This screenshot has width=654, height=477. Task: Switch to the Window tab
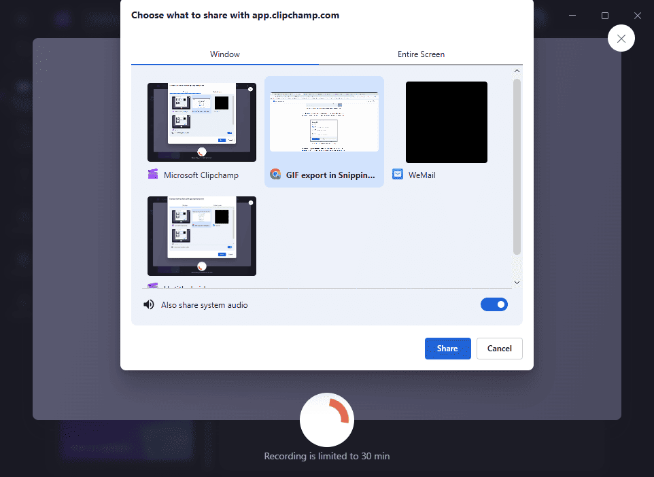point(224,54)
